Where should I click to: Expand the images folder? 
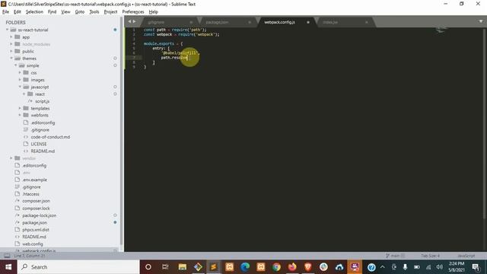pyautogui.click(x=20, y=80)
